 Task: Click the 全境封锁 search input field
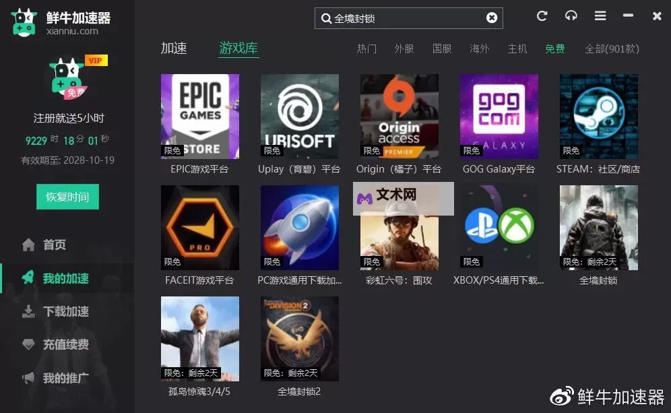pyautogui.click(x=409, y=18)
